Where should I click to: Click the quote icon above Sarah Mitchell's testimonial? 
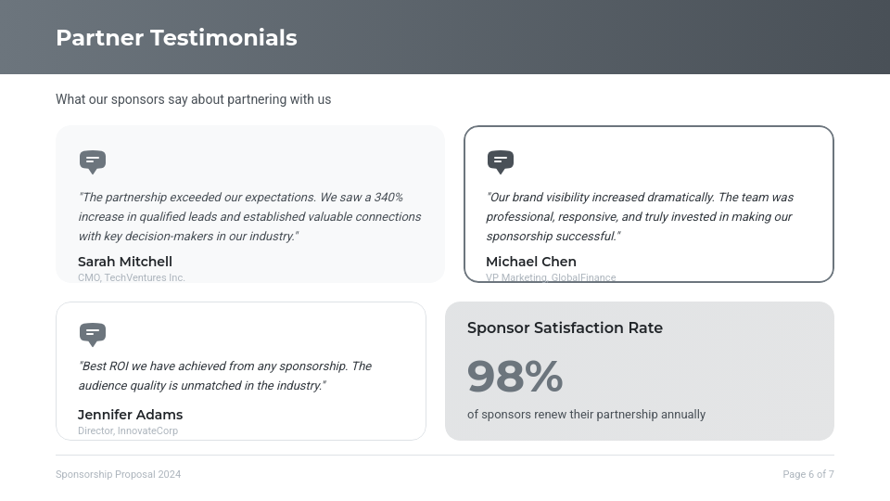coord(93,161)
